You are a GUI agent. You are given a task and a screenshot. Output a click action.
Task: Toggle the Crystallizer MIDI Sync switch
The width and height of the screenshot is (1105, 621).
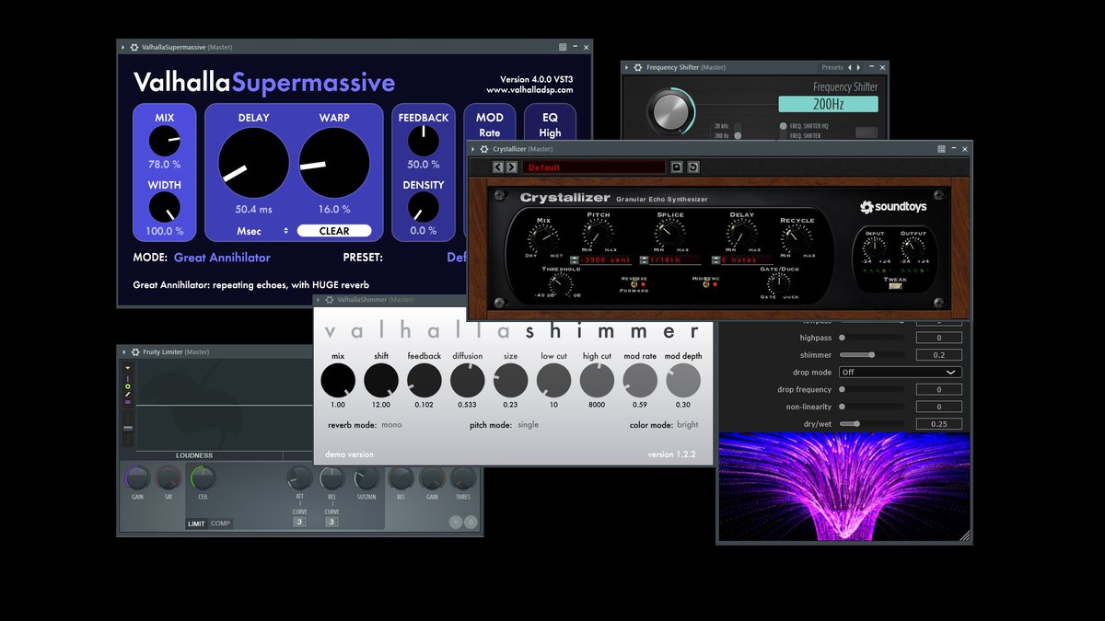point(708,284)
